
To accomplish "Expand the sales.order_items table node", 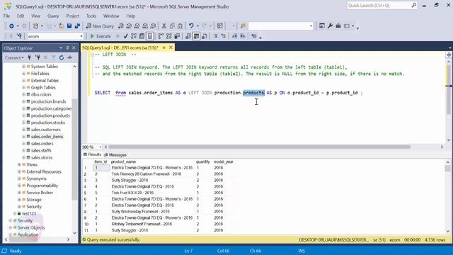I will (x=23, y=137).
